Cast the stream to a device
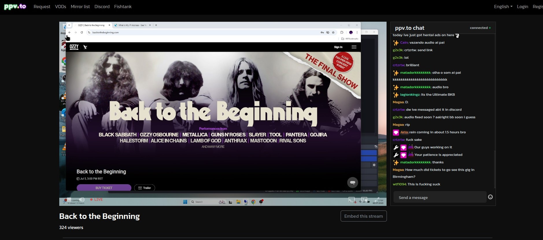The height and width of the screenshot is (240, 543). pyautogui.click(x=352, y=200)
